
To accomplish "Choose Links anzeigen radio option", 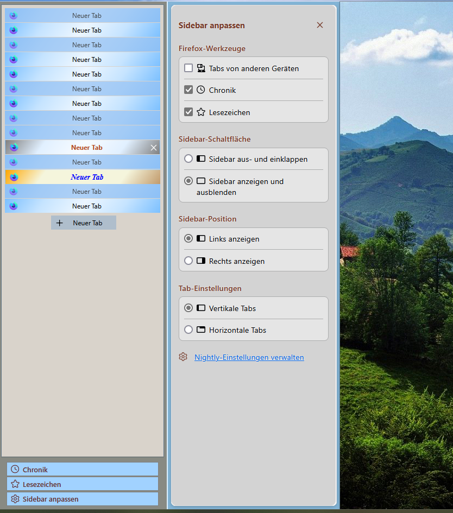I will pyautogui.click(x=188, y=238).
